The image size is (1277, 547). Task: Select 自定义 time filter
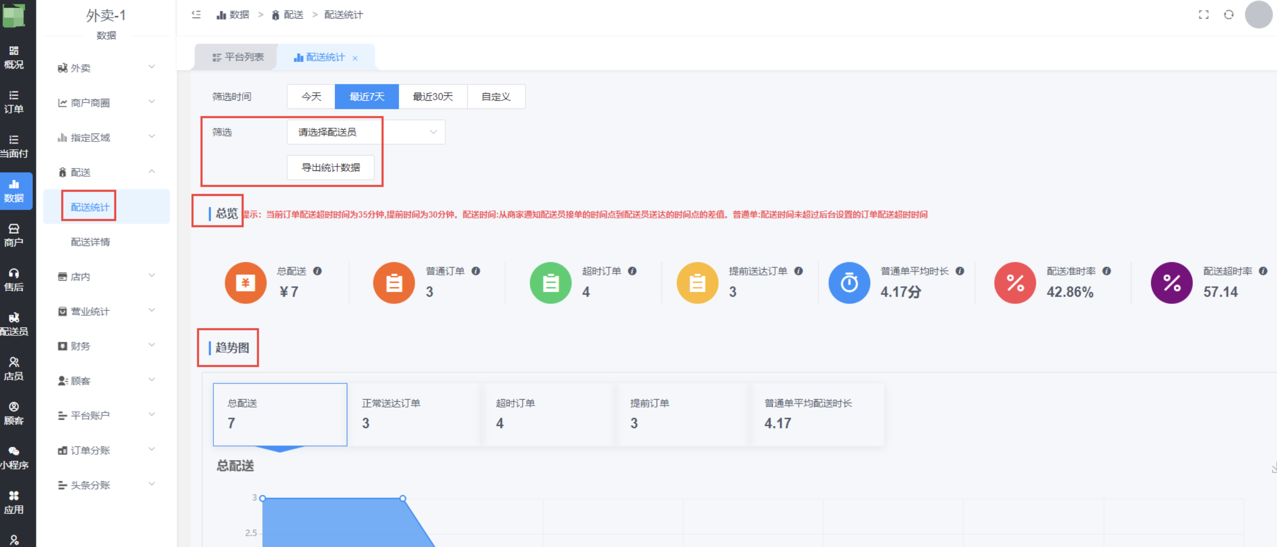(496, 97)
